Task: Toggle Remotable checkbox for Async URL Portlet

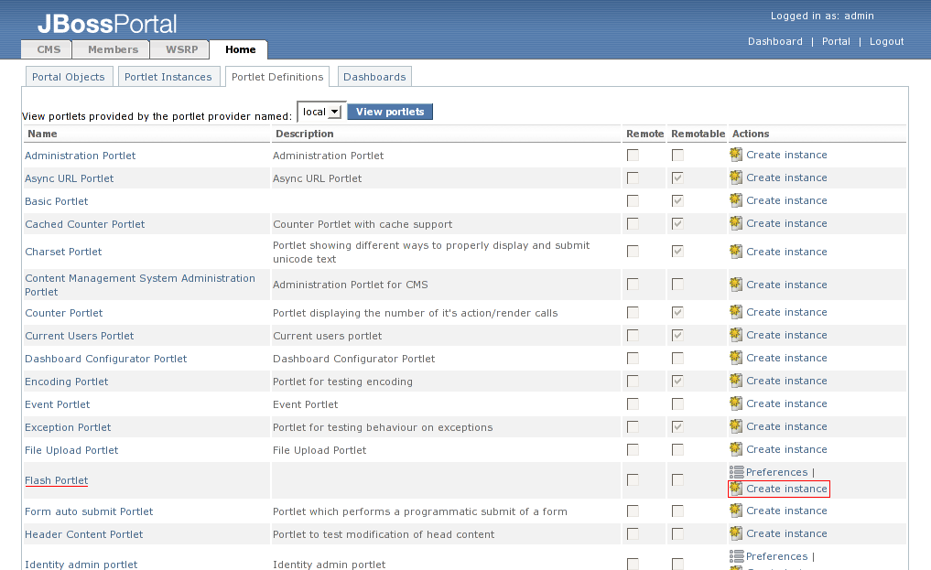Action: (x=677, y=178)
